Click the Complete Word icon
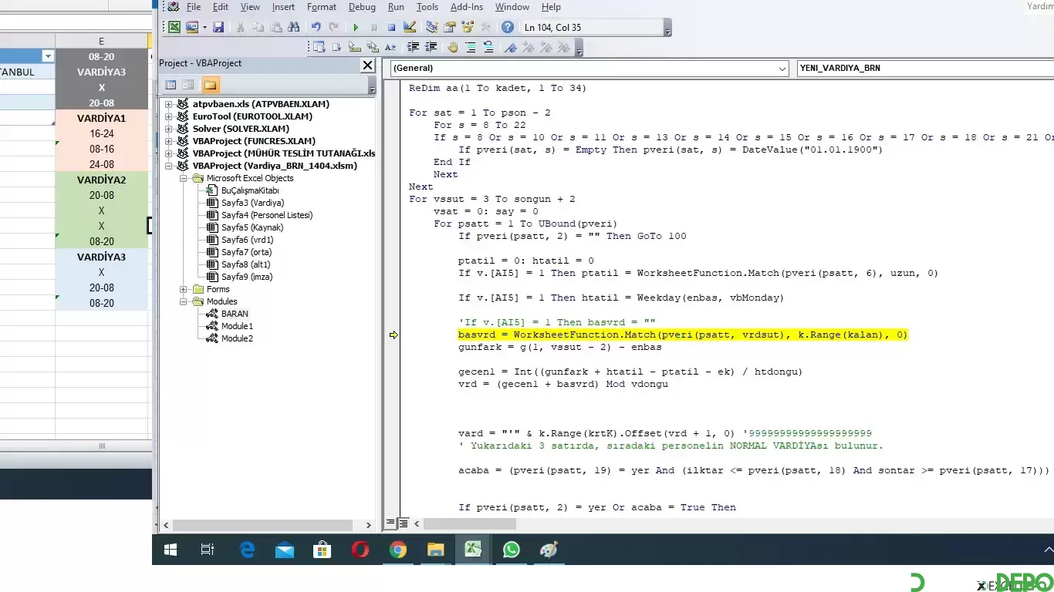This screenshot has height=592, width=1054. 390,47
